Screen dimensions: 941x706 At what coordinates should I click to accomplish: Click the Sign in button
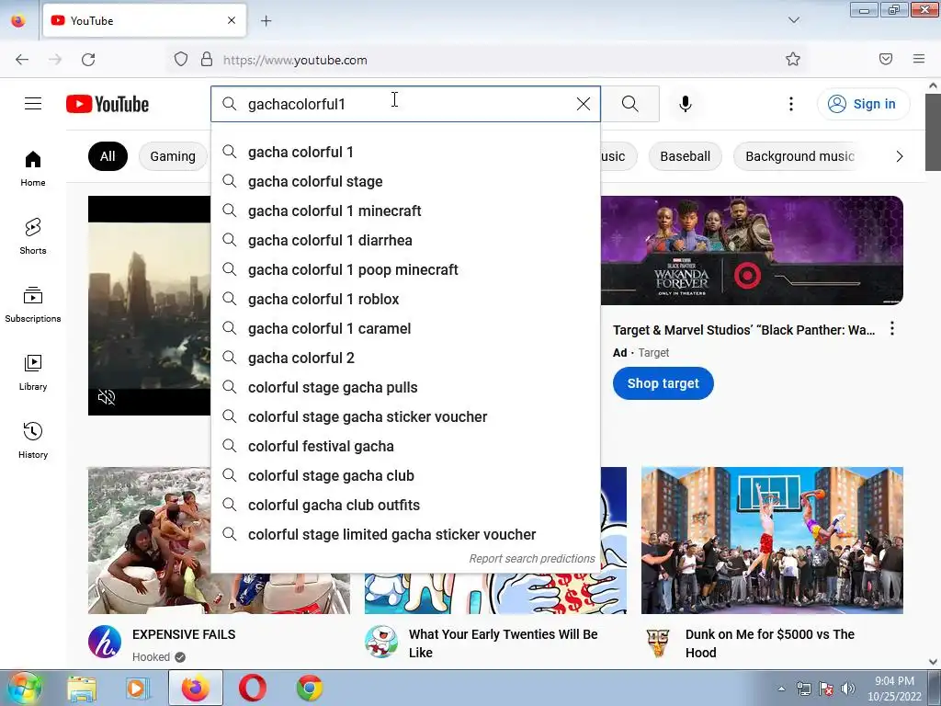pyautogui.click(x=863, y=104)
